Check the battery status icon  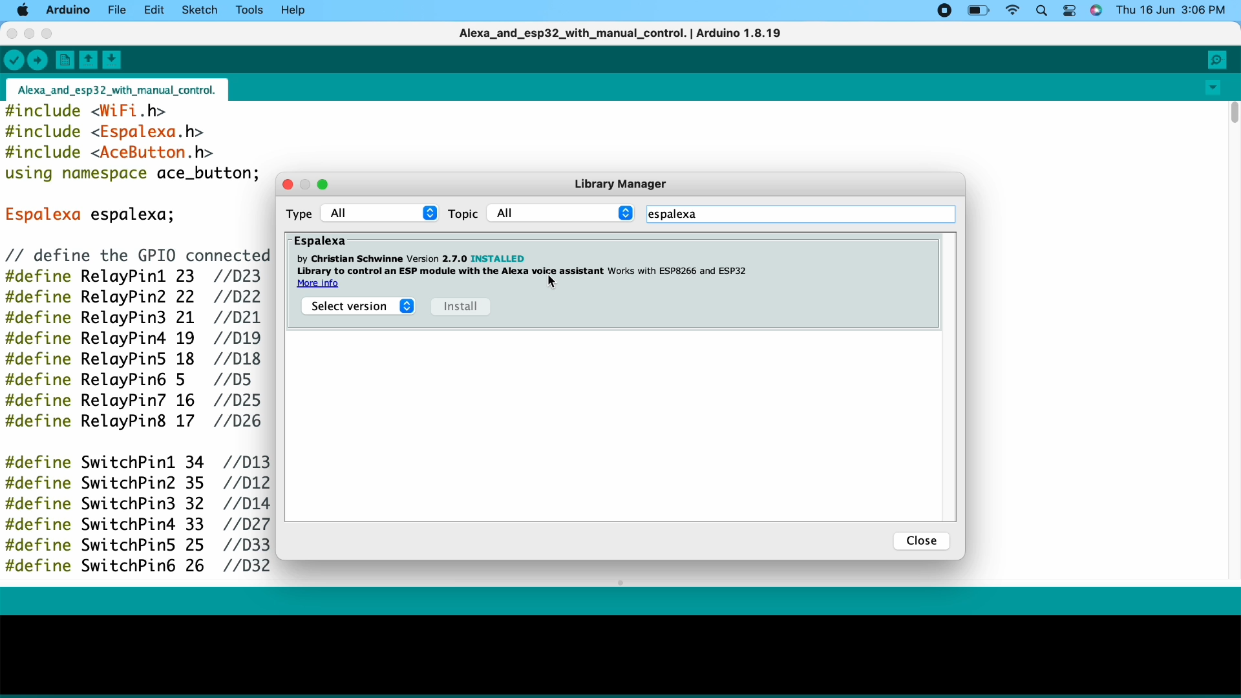[979, 11]
